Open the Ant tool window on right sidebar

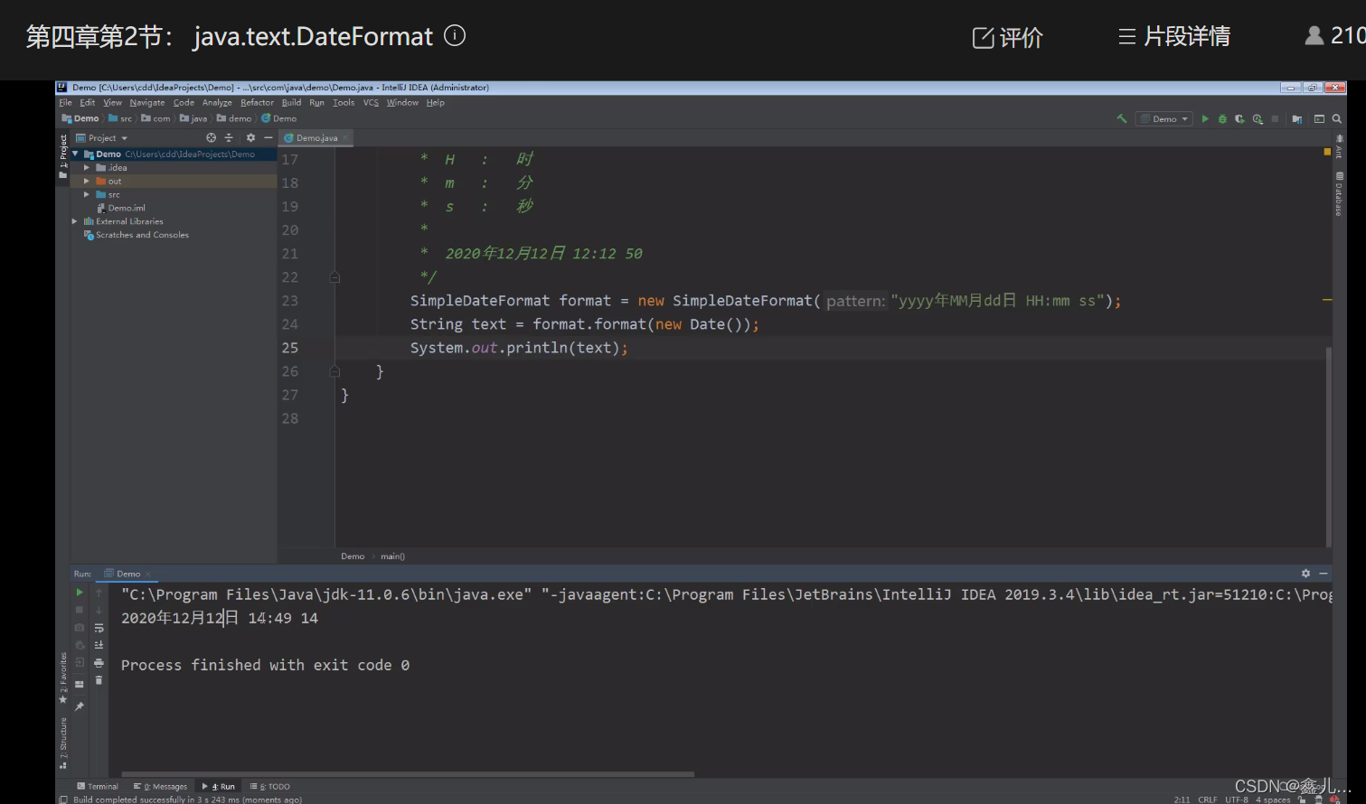coord(1339,146)
